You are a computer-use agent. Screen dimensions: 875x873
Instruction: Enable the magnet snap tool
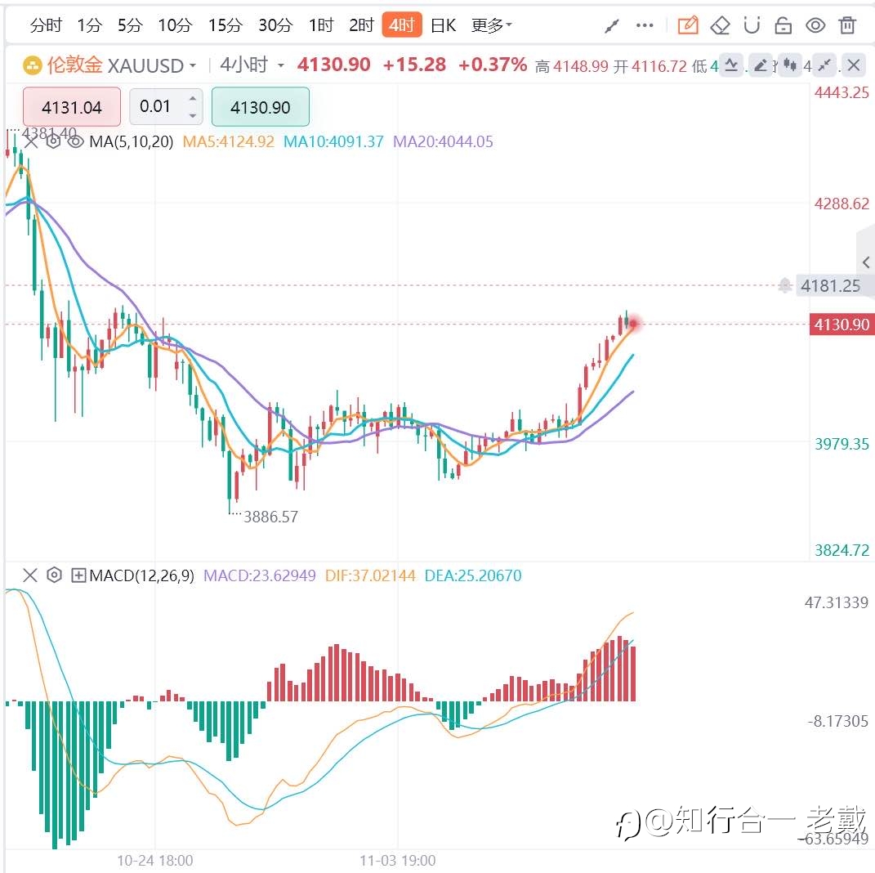752,25
